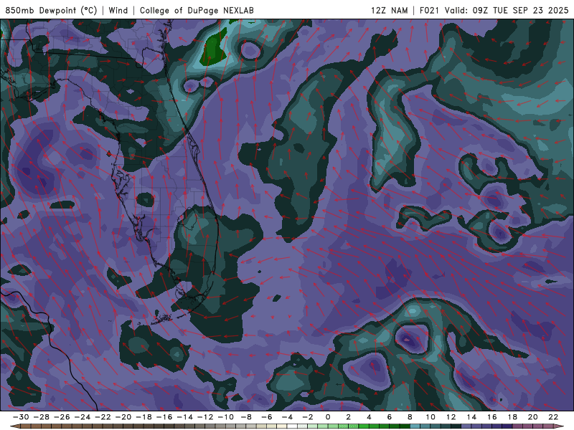Click the 8 value on color scale
Screen dimensions: 574x430
point(410,417)
